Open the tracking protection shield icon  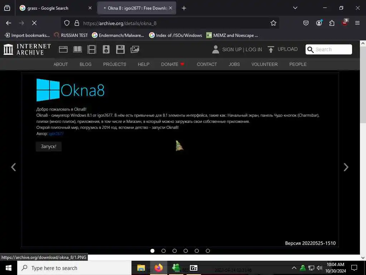click(x=67, y=23)
